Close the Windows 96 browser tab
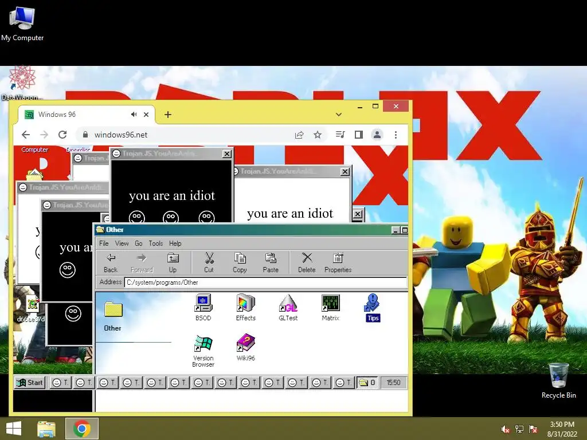 pyautogui.click(x=146, y=115)
